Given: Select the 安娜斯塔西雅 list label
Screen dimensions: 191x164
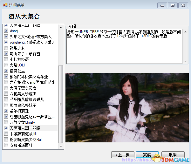Looking at the screenshot, I should point(21,145).
